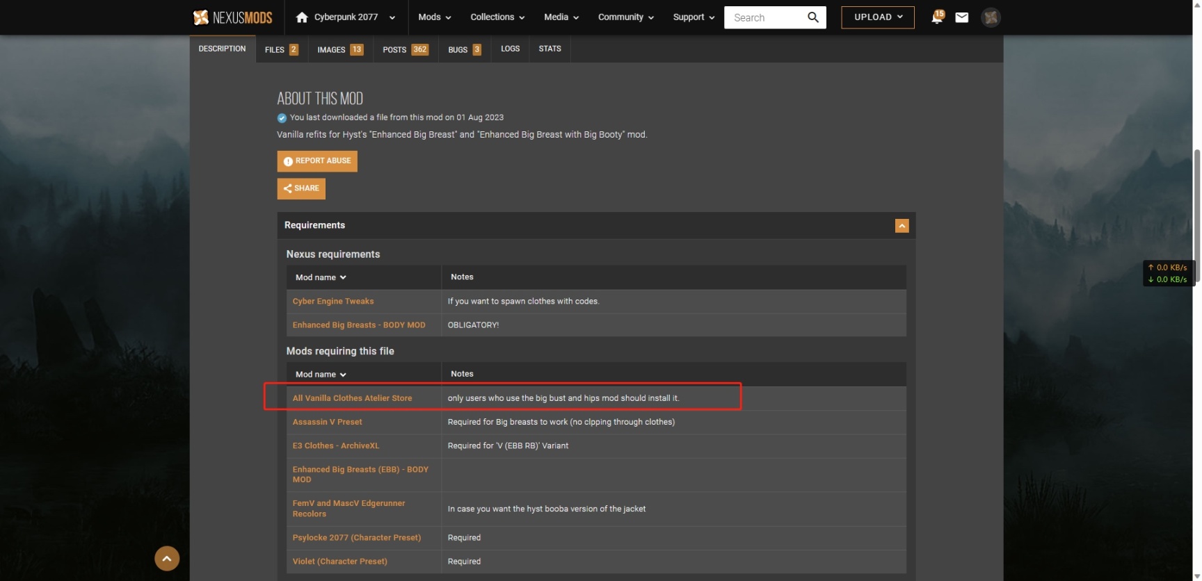Image resolution: width=1202 pixels, height=581 pixels.
Task: Sort Mods requiring this file by Mod name
Action: [x=321, y=374]
